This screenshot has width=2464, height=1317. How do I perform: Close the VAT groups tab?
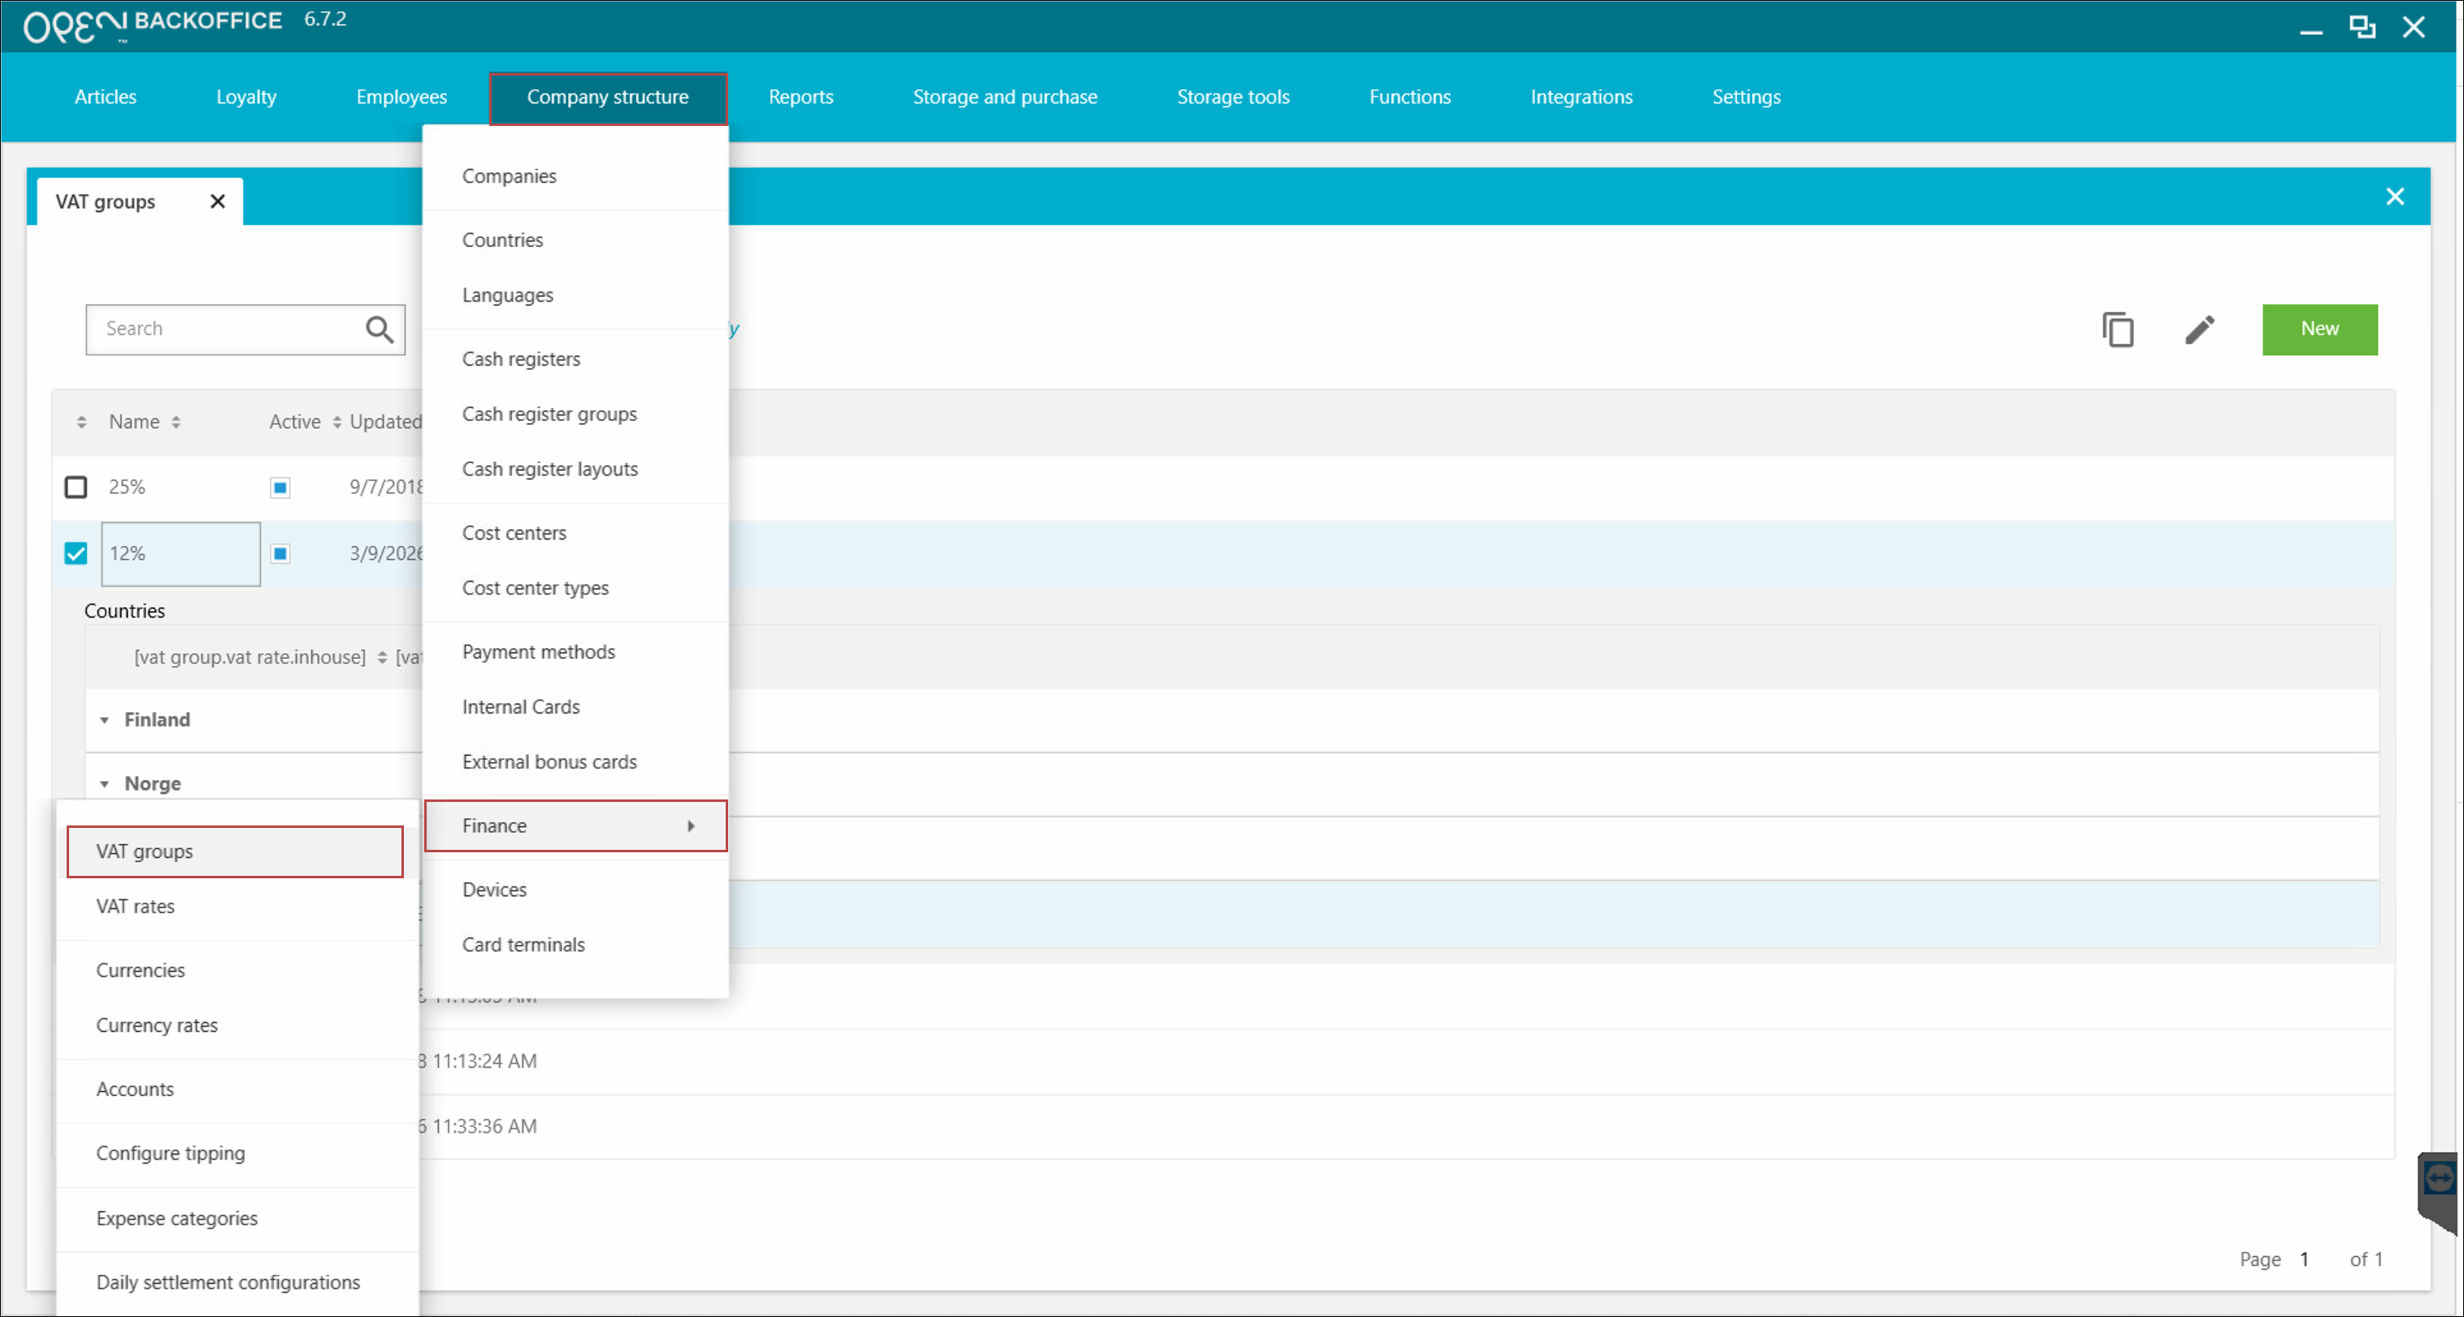[x=217, y=201]
